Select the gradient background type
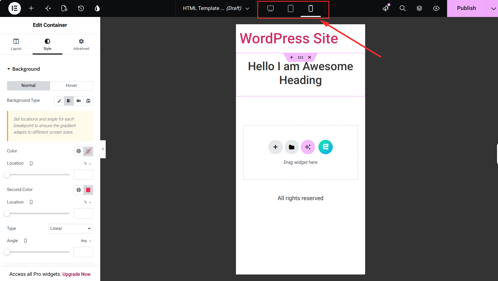The height and width of the screenshot is (281, 498). tap(69, 101)
